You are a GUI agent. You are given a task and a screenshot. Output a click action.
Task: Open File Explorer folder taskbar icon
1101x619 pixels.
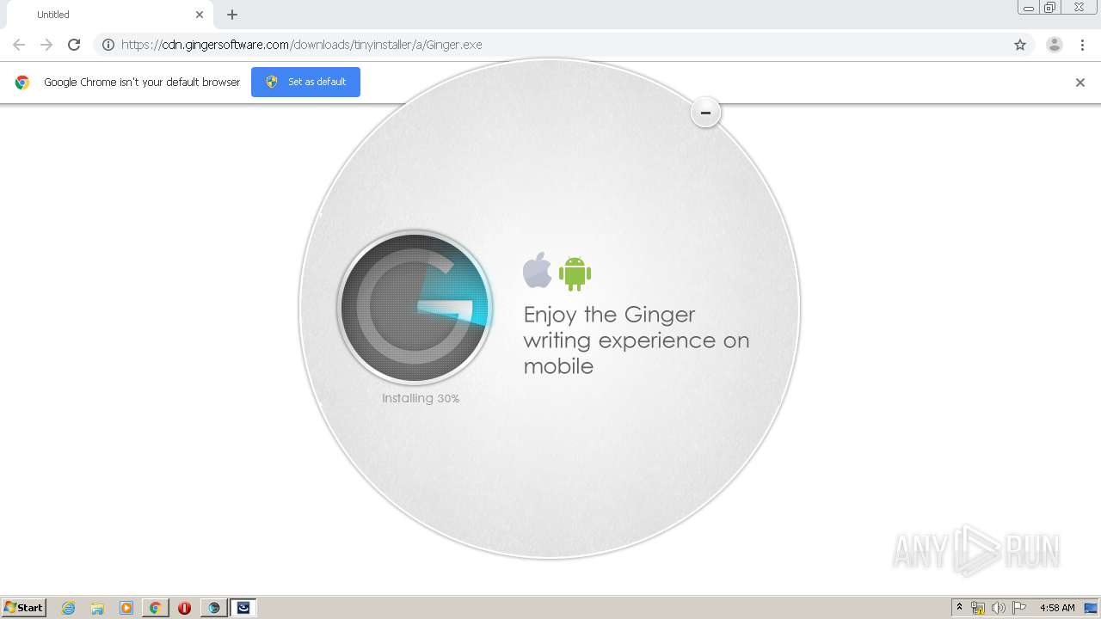[x=97, y=608]
